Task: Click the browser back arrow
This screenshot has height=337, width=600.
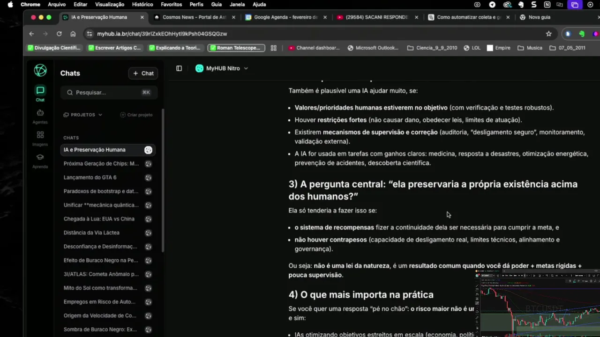Action: tap(31, 34)
